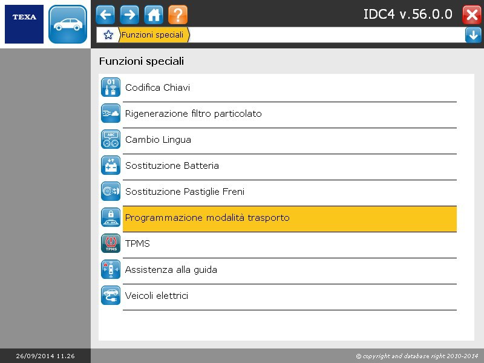The height and width of the screenshot is (363, 484).
Task: Open Codifica Chiavi function
Action: click(290, 88)
